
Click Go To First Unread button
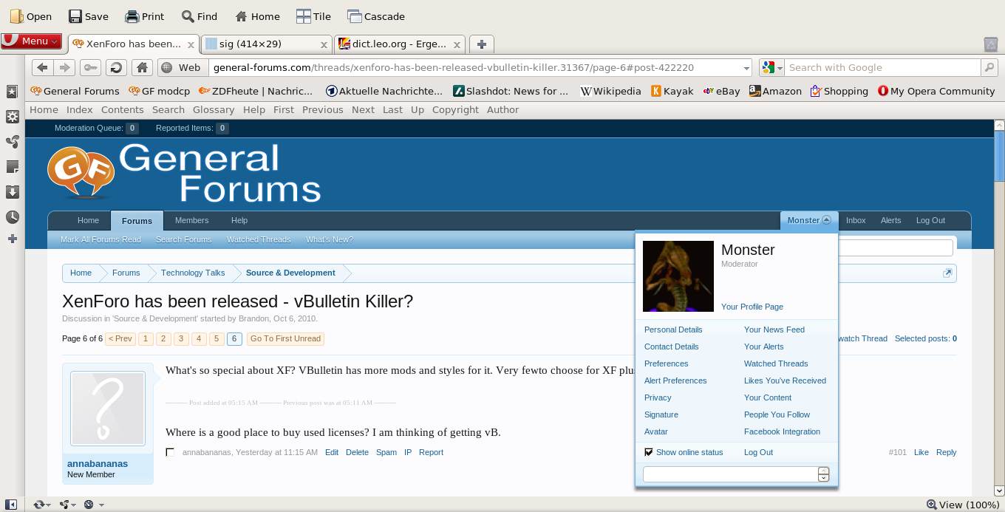[285, 338]
